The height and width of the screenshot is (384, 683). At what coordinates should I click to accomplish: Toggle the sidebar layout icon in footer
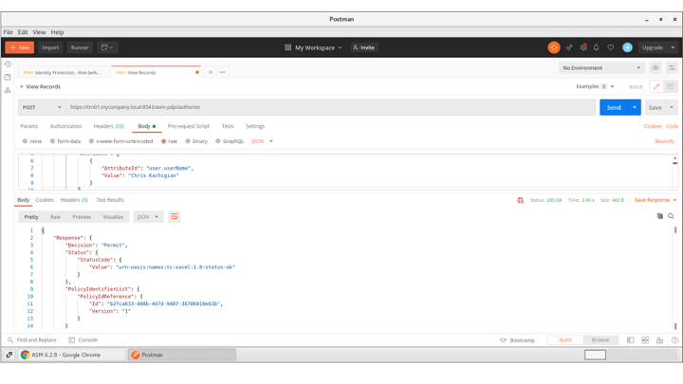630,340
